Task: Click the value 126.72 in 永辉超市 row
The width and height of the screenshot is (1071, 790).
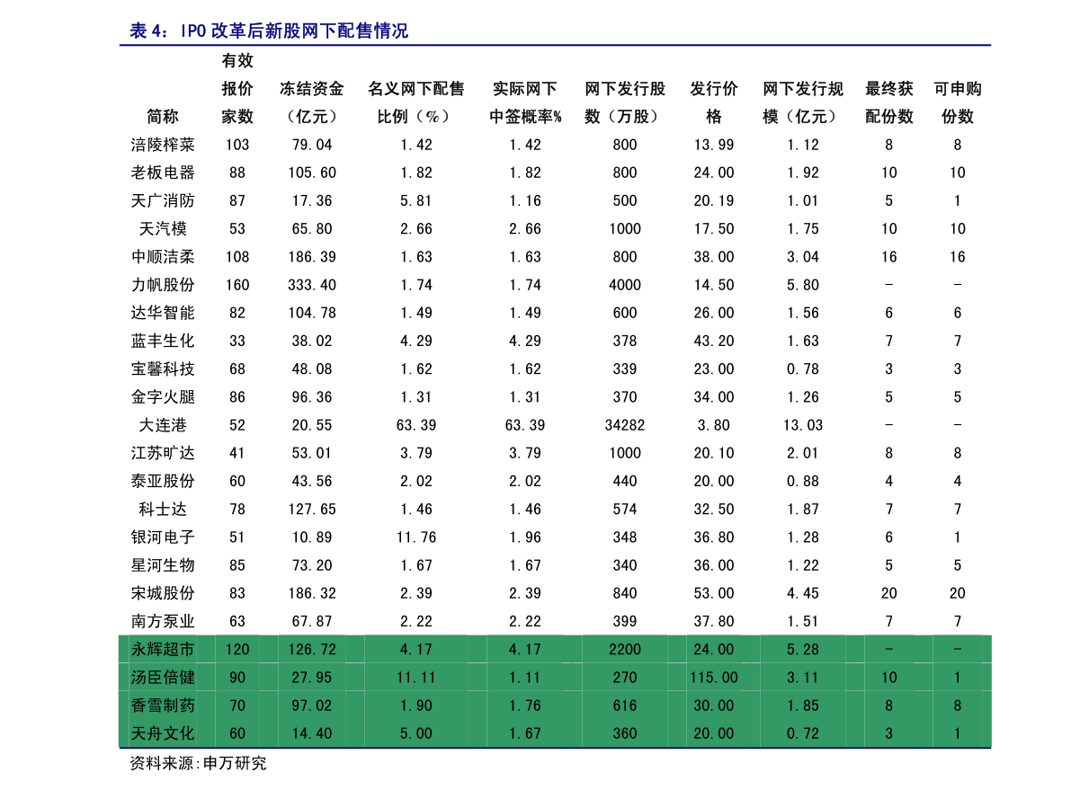Action: [x=312, y=649]
